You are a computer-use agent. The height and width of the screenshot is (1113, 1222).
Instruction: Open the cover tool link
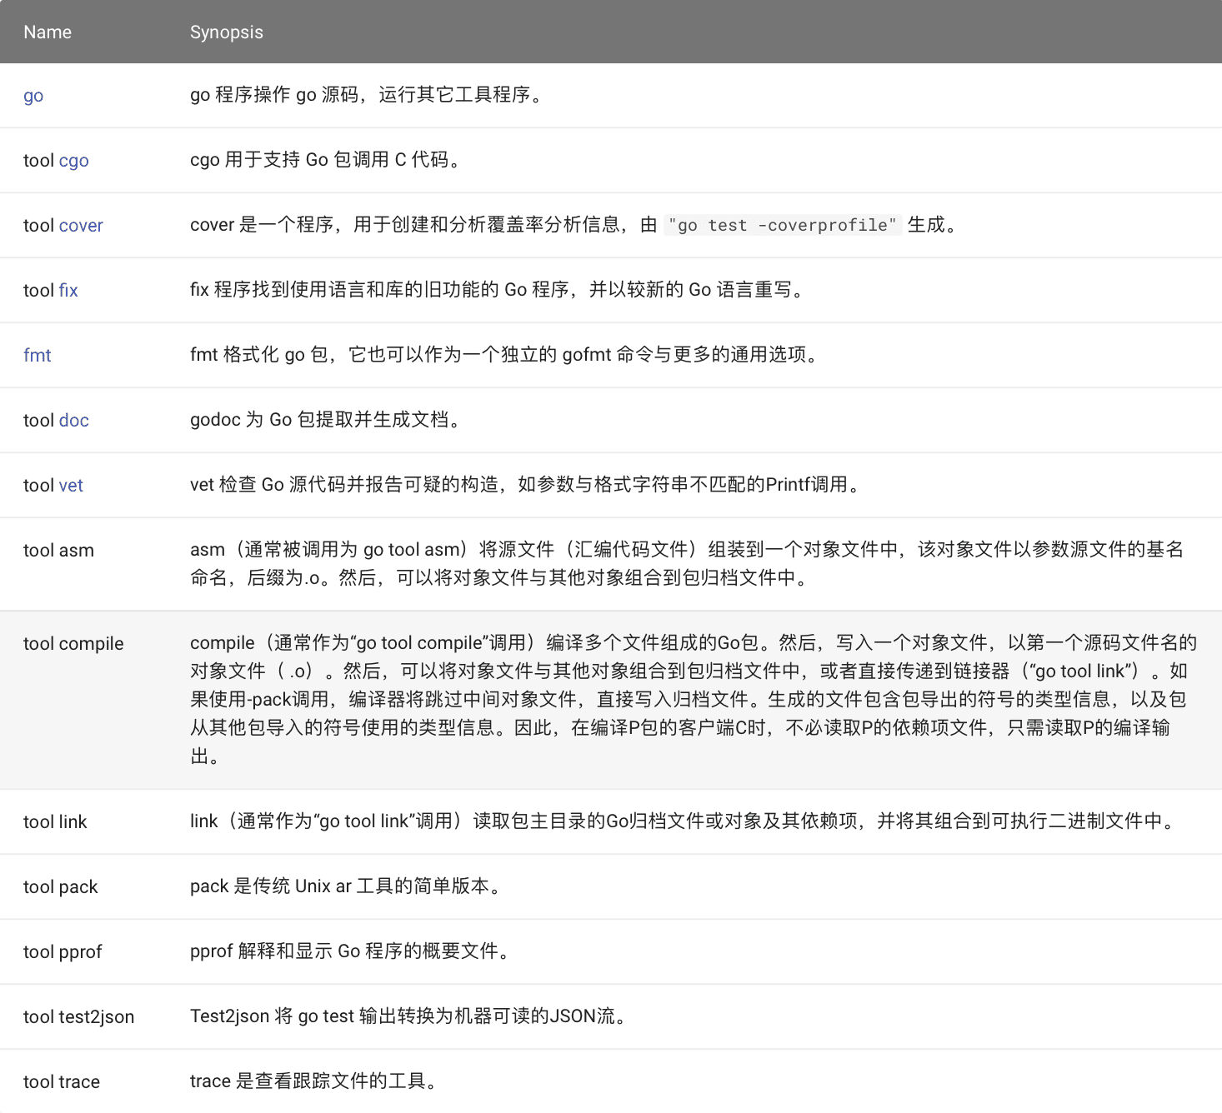81,226
